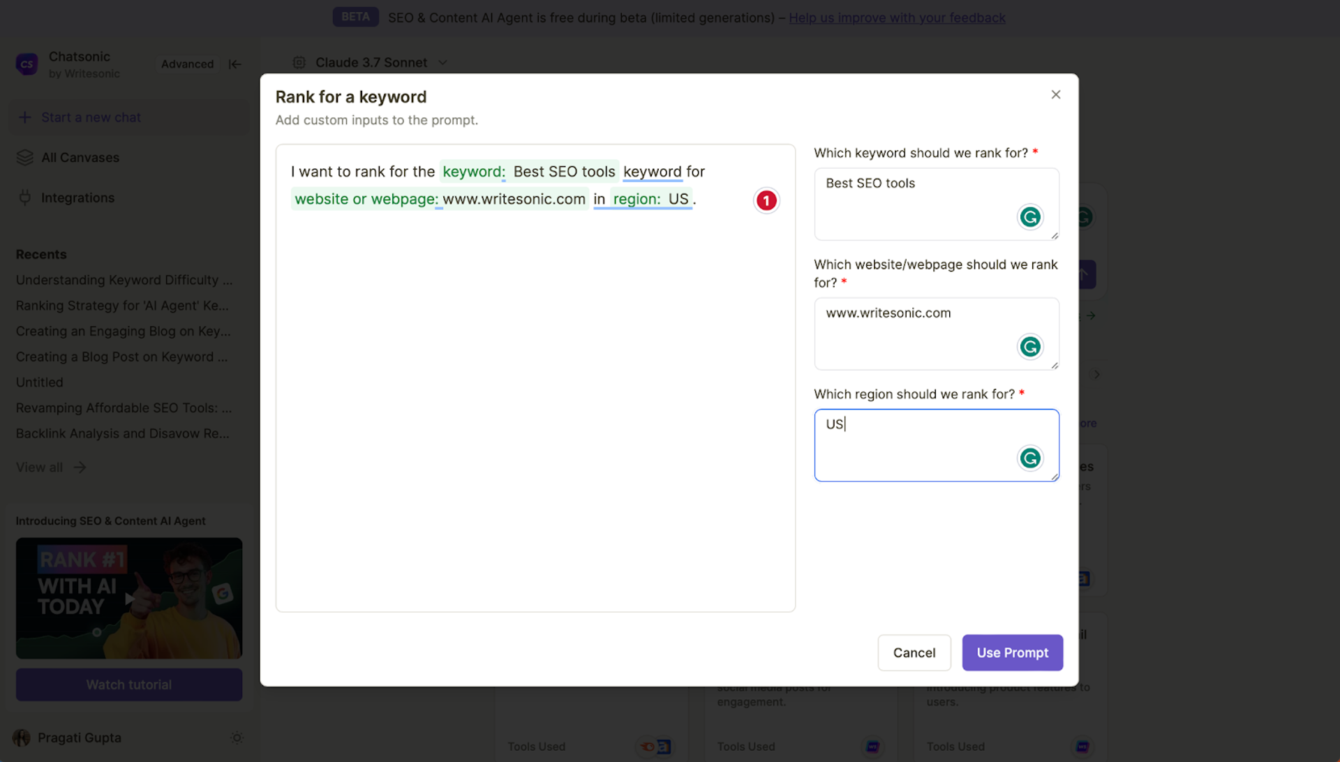Cancel the prompt dialog
Image resolution: width=1340 pixels, height=762 pixels.
(914, 652)
